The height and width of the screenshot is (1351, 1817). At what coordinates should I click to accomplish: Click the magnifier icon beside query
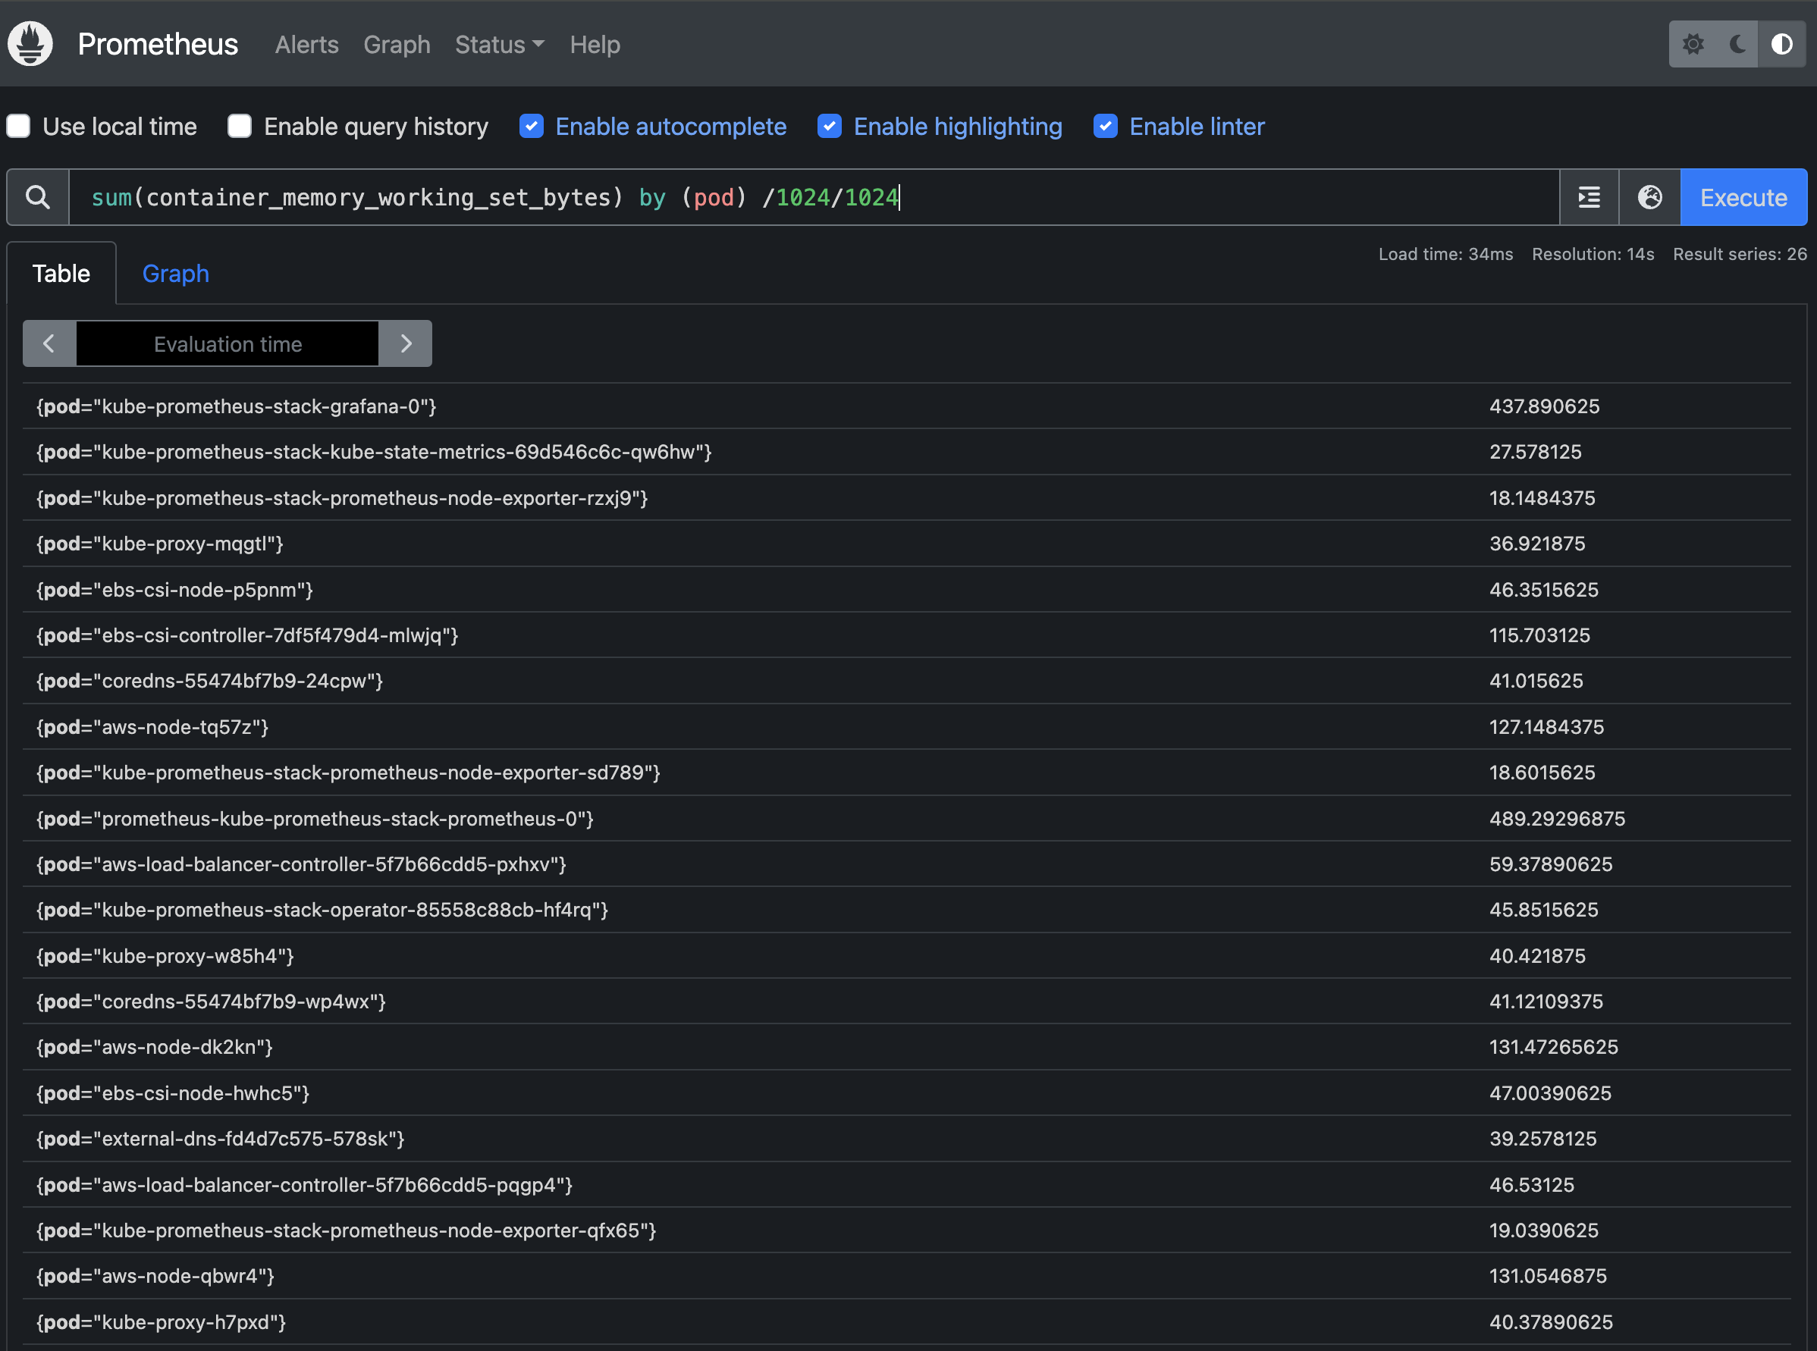[x=38, y=197]
